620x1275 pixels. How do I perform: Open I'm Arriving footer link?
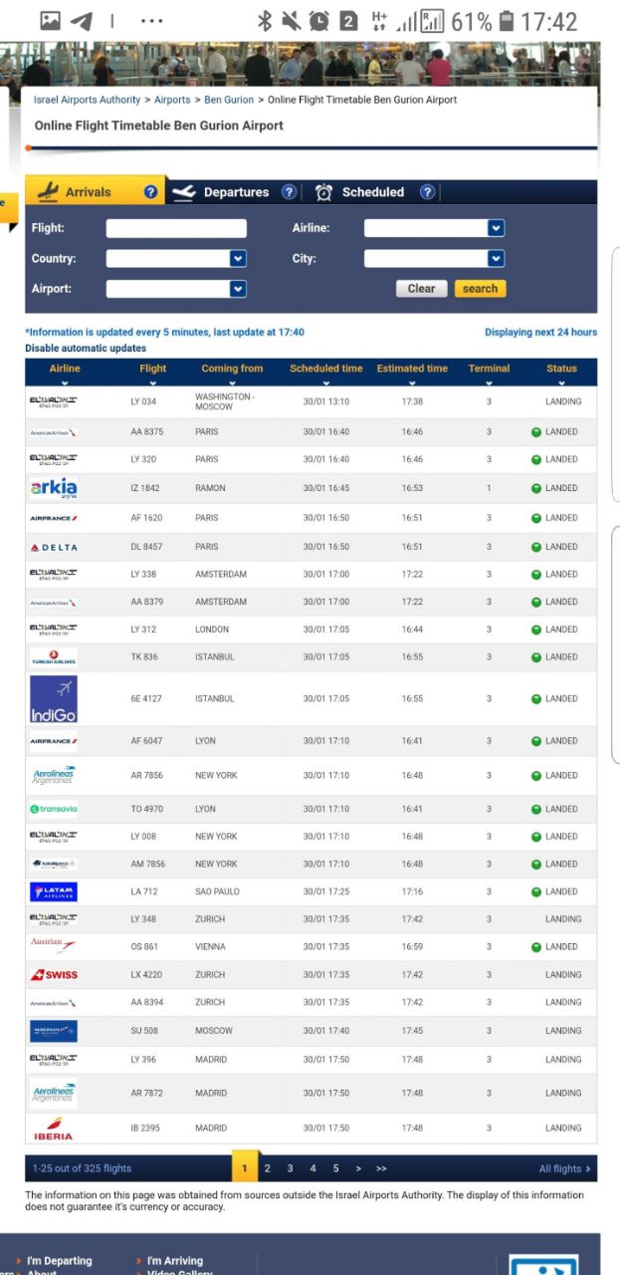point(174,1261)
